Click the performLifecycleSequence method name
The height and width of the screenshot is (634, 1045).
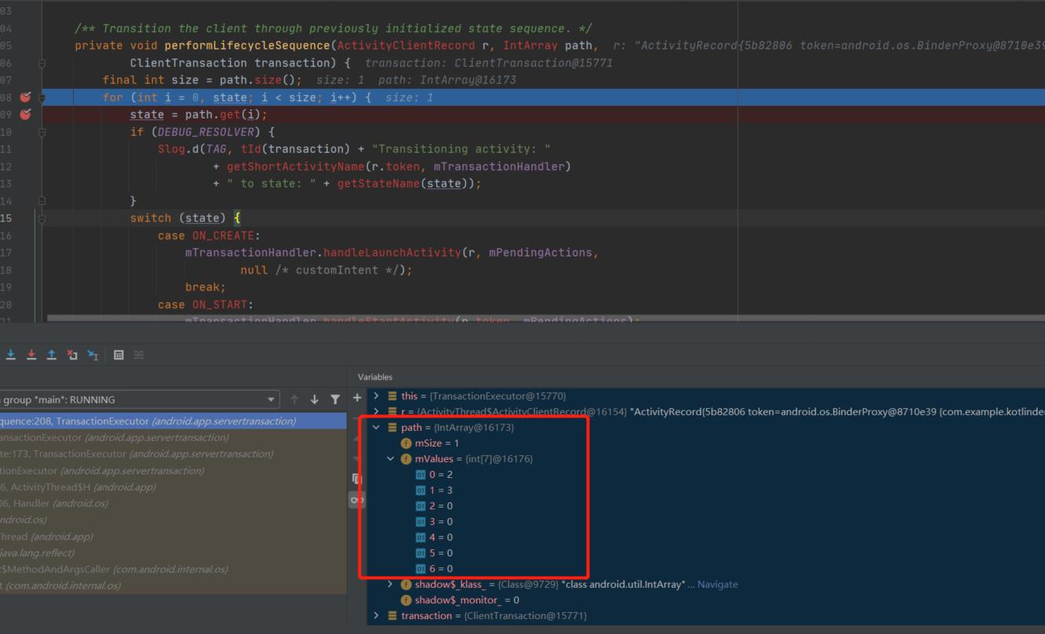point(247,46)
